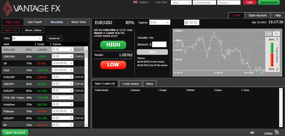Select the Above / Below option
The width and height of the screenshot is (285, 136).
coord(33,30)
